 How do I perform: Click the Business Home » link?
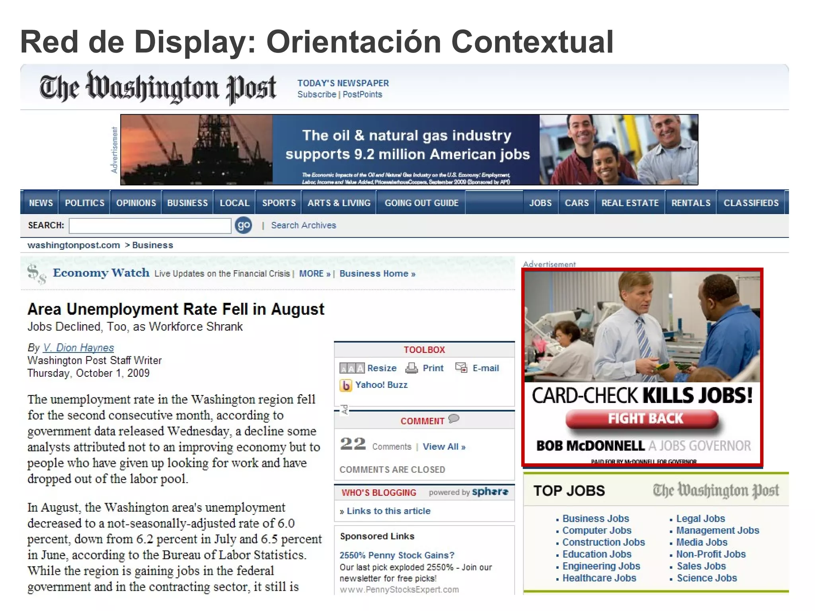(377, 274)
